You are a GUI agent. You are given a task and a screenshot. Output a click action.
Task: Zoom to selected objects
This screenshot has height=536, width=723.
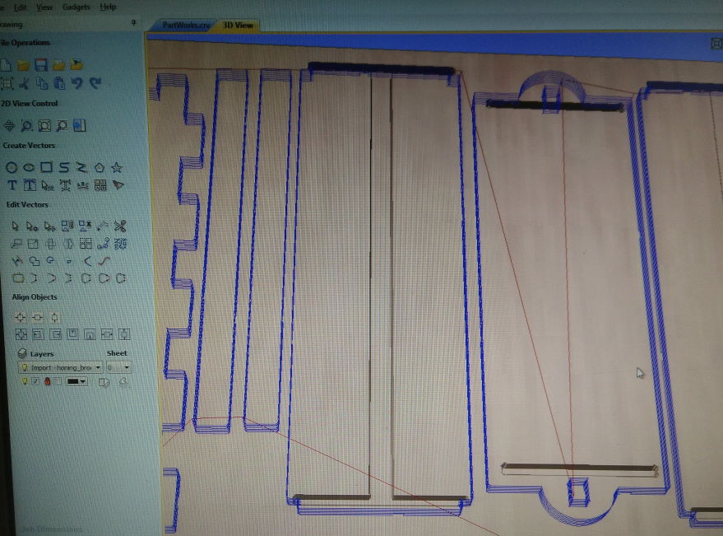point(62,126)
